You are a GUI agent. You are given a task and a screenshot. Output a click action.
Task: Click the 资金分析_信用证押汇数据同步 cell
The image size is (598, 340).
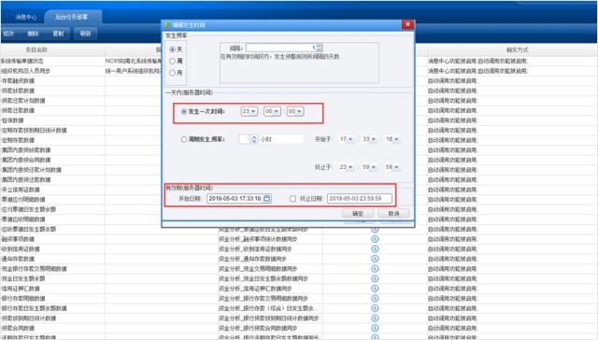[x=255, y=289]
